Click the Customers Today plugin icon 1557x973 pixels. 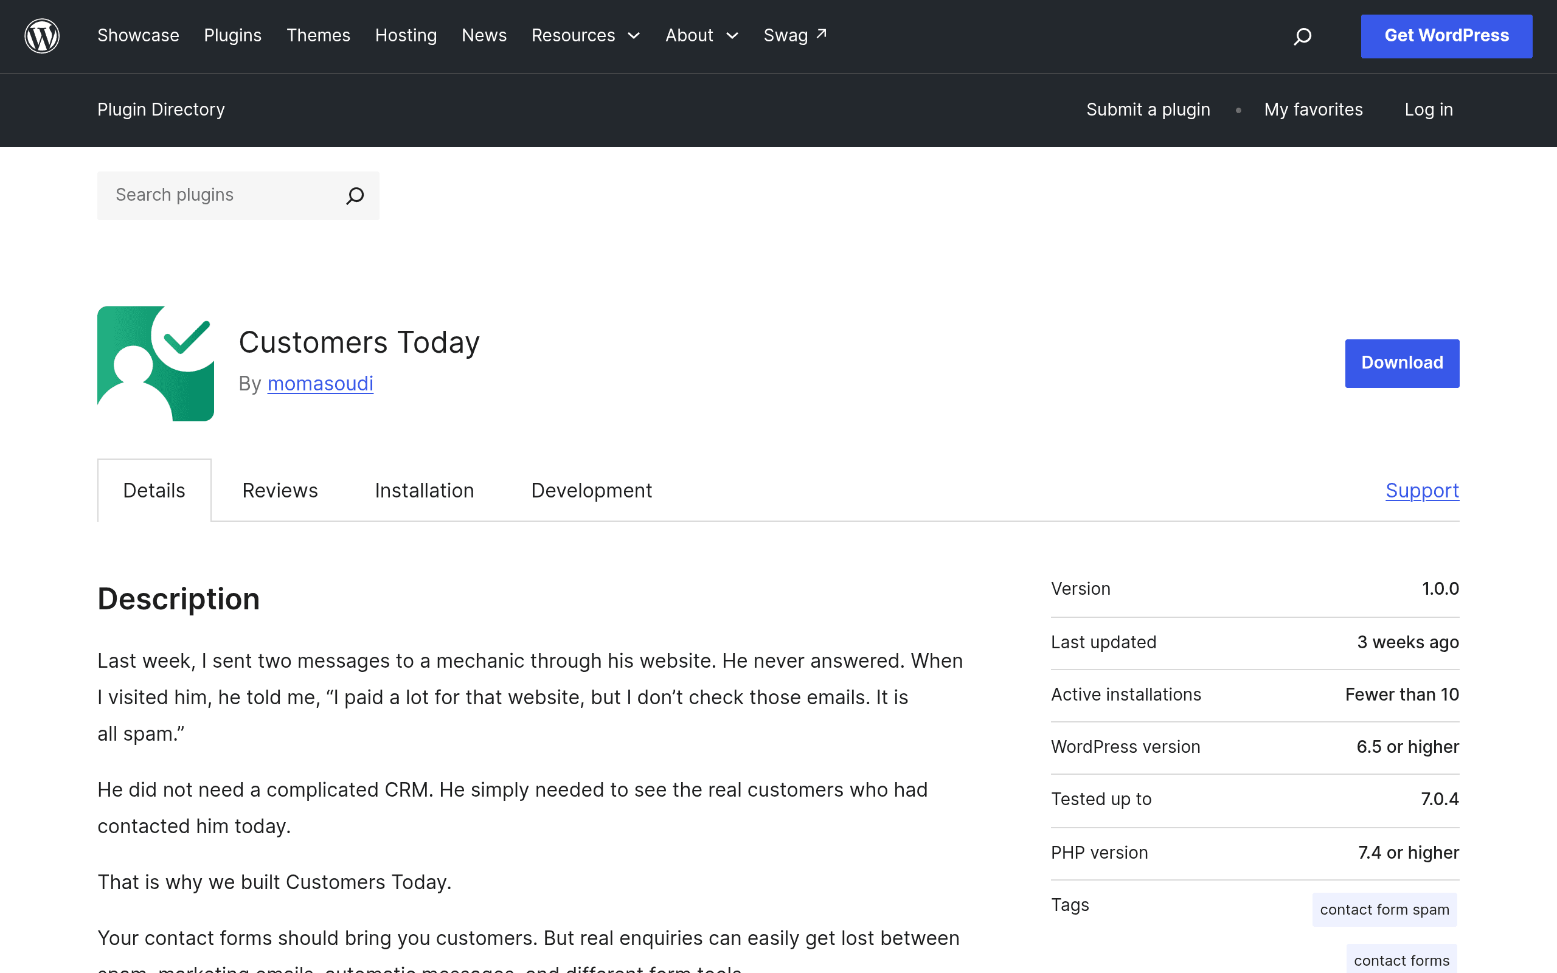click(156, 364)
